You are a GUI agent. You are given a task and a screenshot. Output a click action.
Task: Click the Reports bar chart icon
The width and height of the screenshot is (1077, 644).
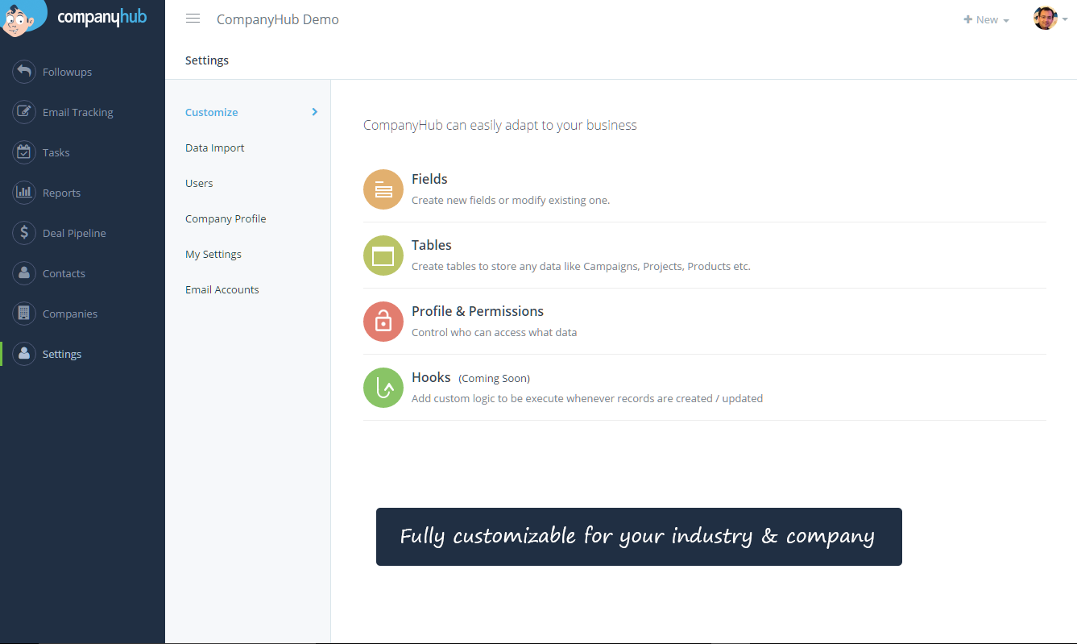click(24, 193)
